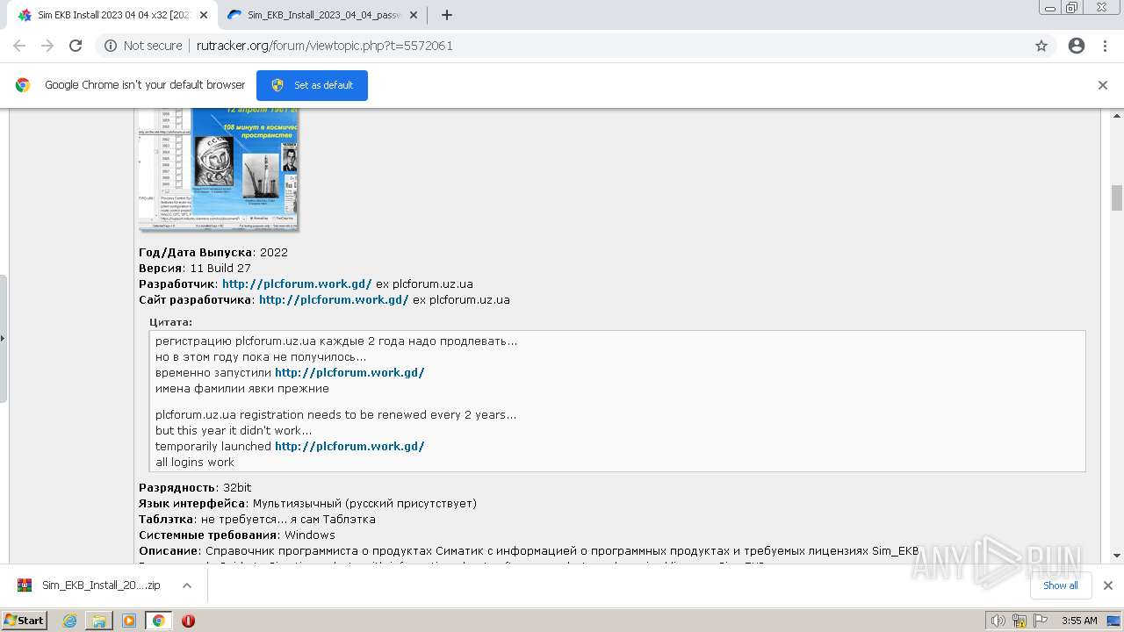Image resolution: width=1124 pixels, height=632 pixels.
Task: Close the Sim_EKB_Install_2023_04_04_passw tab
Action: tap(414, 15)
